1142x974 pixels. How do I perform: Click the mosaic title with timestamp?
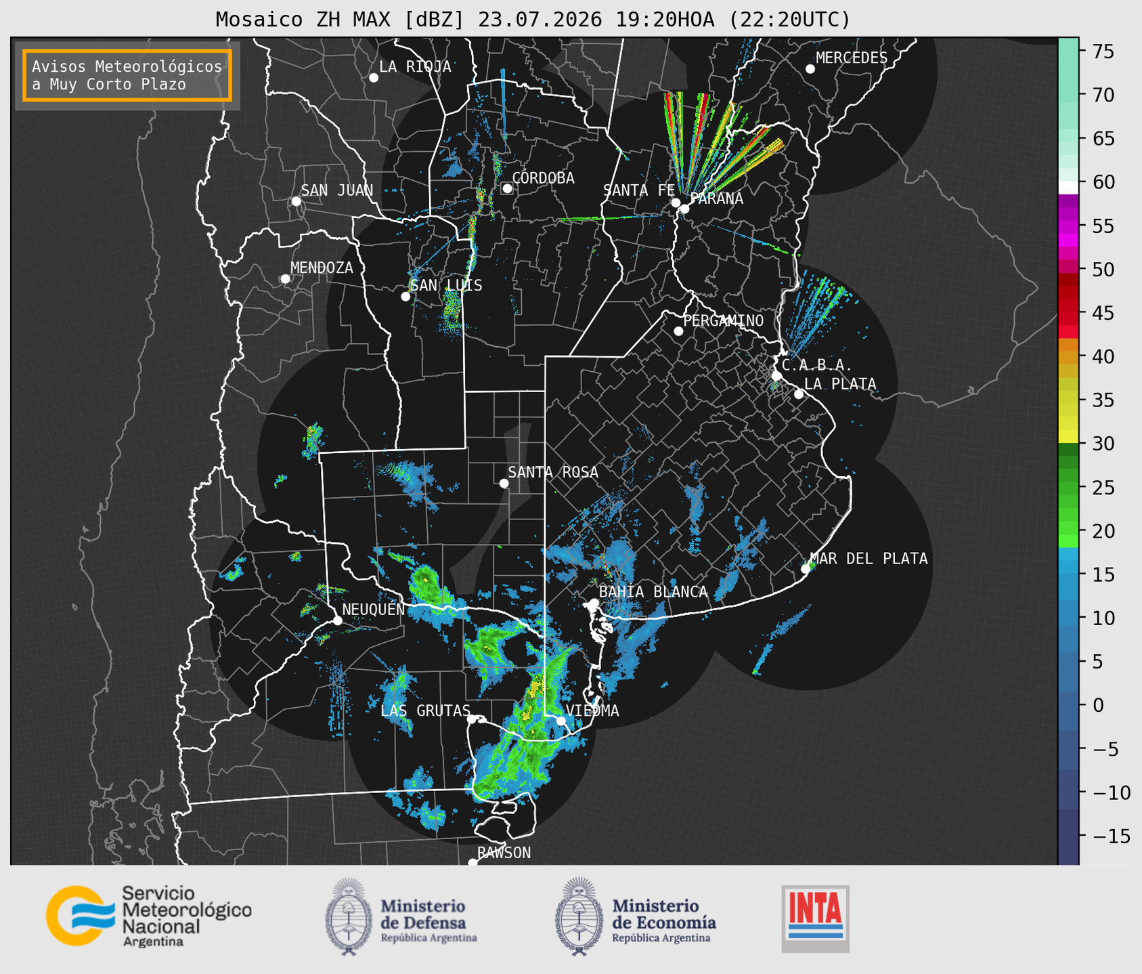coord(533,20)
